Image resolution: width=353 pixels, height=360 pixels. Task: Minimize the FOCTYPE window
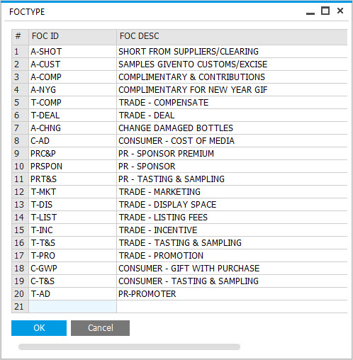point(310,11)
